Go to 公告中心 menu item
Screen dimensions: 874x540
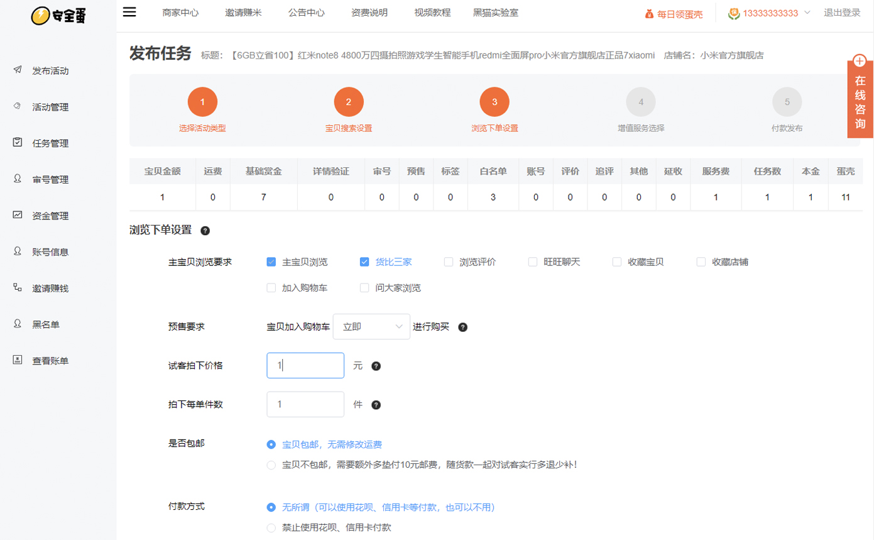(306, 13)
